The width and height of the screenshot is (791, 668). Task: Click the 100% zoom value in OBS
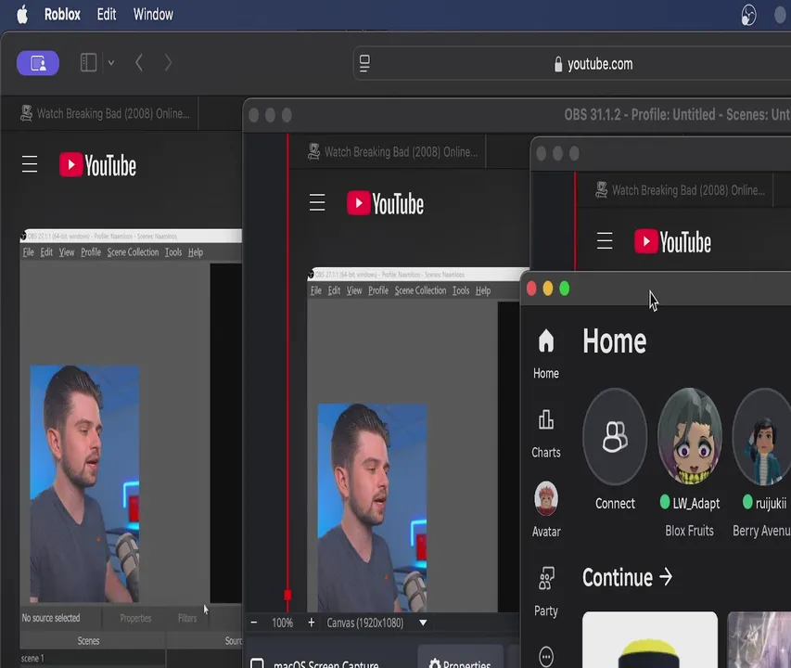coord(282,623)
